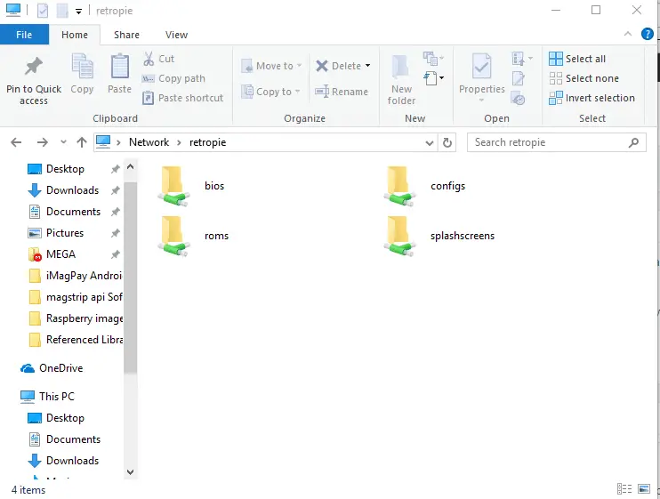Go back with the back arrow

pyautogui.click(x=16, y=142)
